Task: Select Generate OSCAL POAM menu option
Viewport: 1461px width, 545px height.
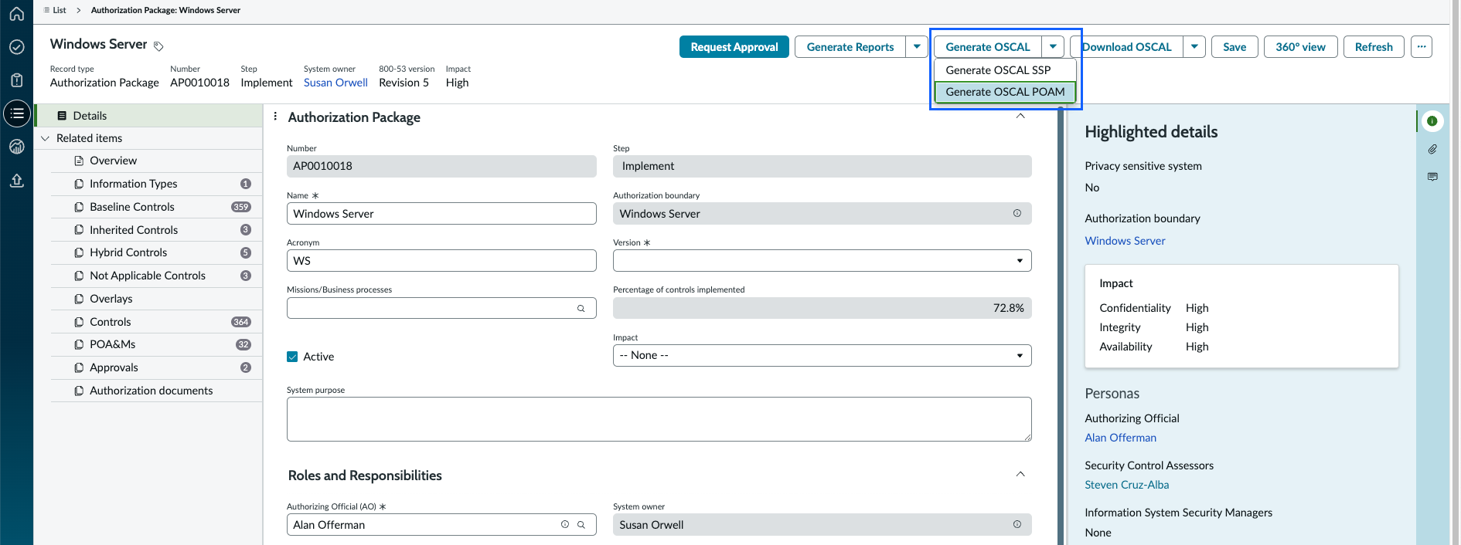Action: pyautogui.click(x=1005, y=91)
